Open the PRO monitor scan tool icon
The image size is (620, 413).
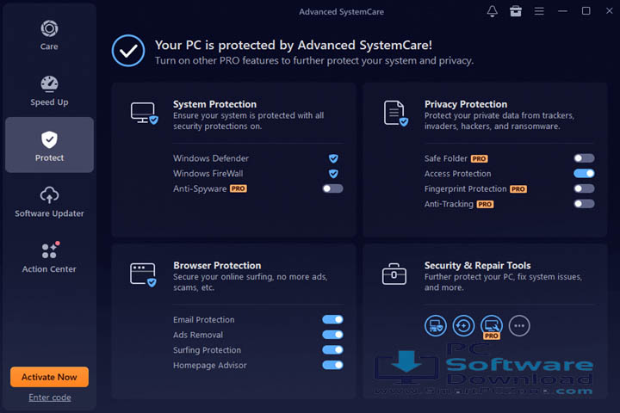(492, 326)
